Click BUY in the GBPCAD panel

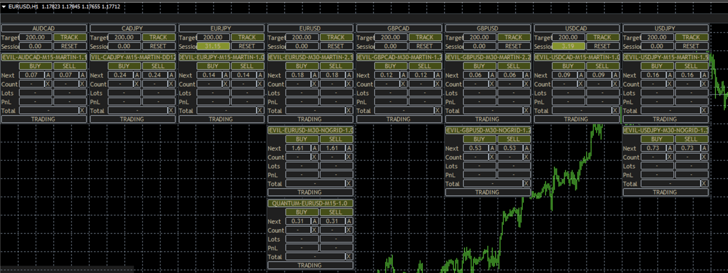pyautogui.click(x=391, y=66)
